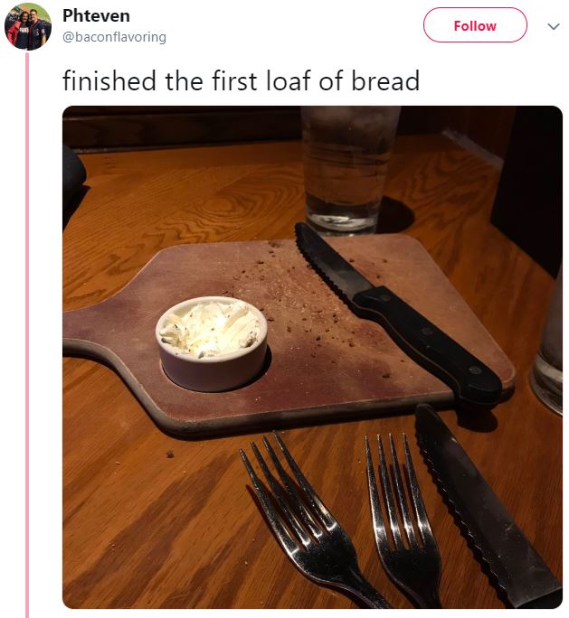Screen dimensions: 569x618
Task: Open the tweet options chevron menu
Action: (554, 26)
